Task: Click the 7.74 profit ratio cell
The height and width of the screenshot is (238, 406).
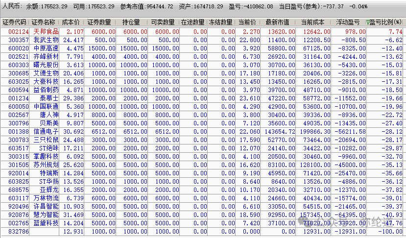Action: pyautogui.click(x=396, y=32)
